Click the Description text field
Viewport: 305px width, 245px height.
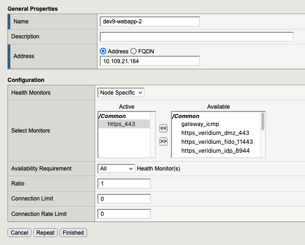pos(197,37)
